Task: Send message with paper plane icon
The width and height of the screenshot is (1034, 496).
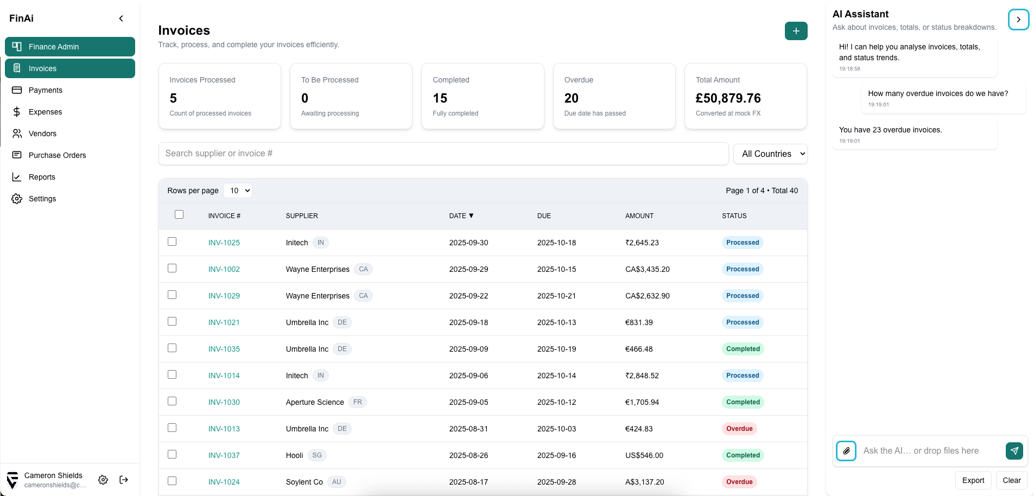Action: (x=1014, y=451)
